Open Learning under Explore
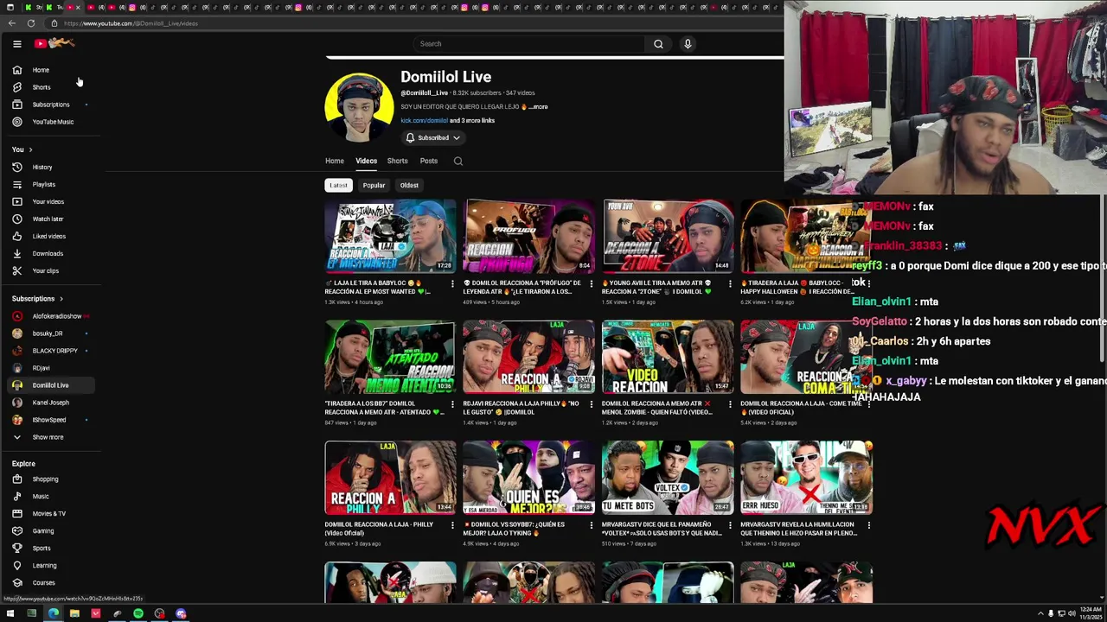The width and height of the screenshot is (1107, 622). tap(44, 565)
